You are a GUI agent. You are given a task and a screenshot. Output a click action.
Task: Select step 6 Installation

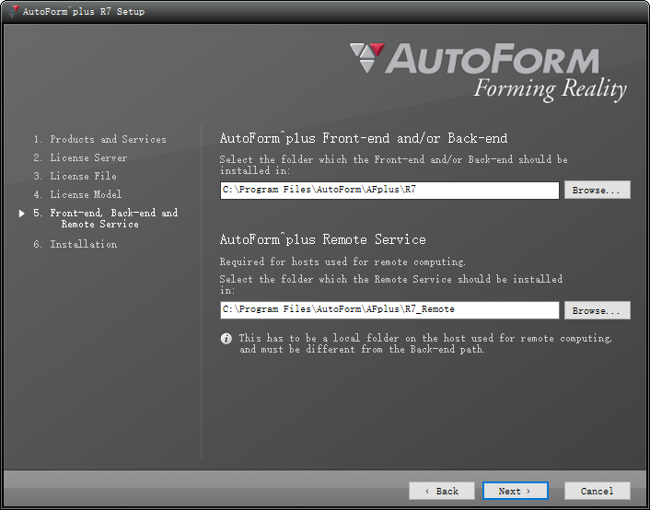(x=75, y=244)
